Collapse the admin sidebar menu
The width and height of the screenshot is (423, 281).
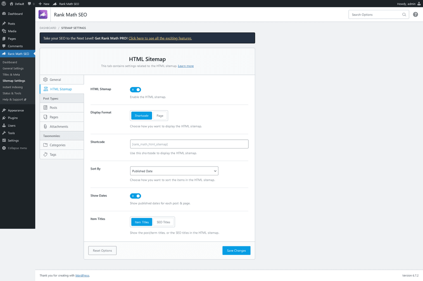point(17,148)
